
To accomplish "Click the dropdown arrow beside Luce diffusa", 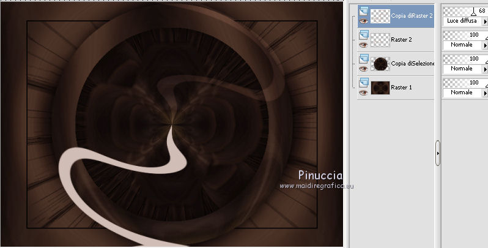I will pos(485,21).
